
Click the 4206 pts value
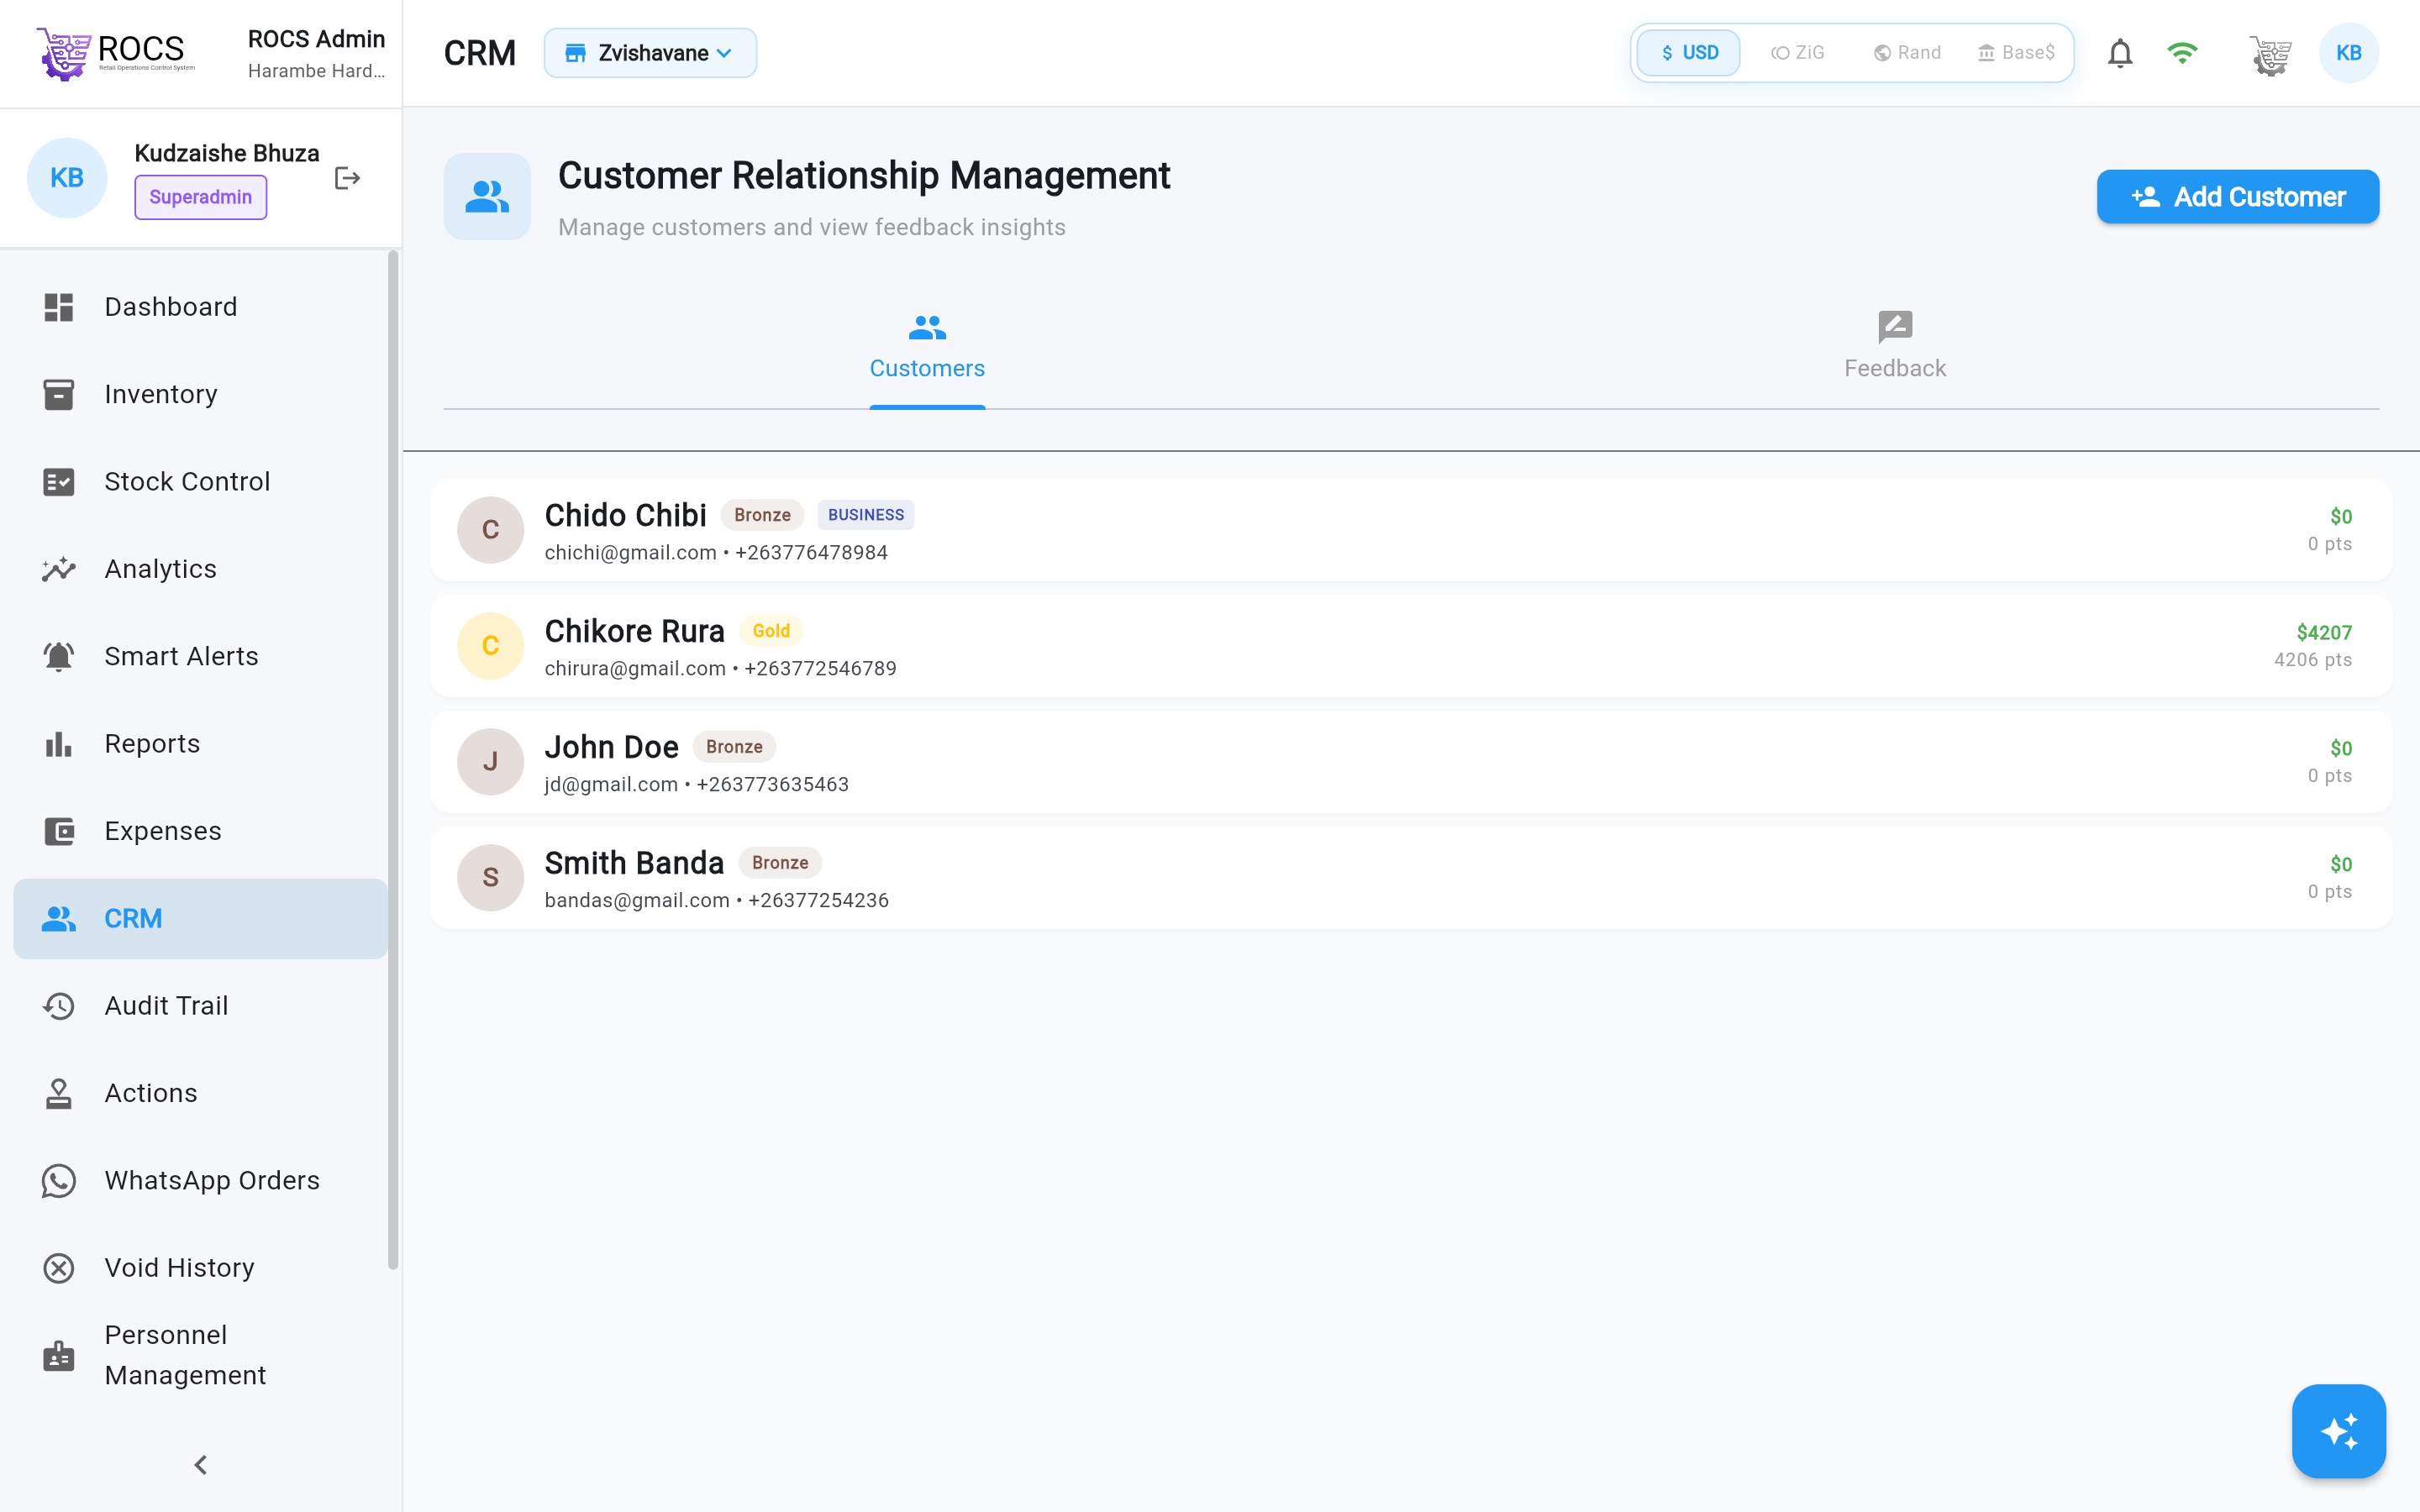(x=2312, y=660)
